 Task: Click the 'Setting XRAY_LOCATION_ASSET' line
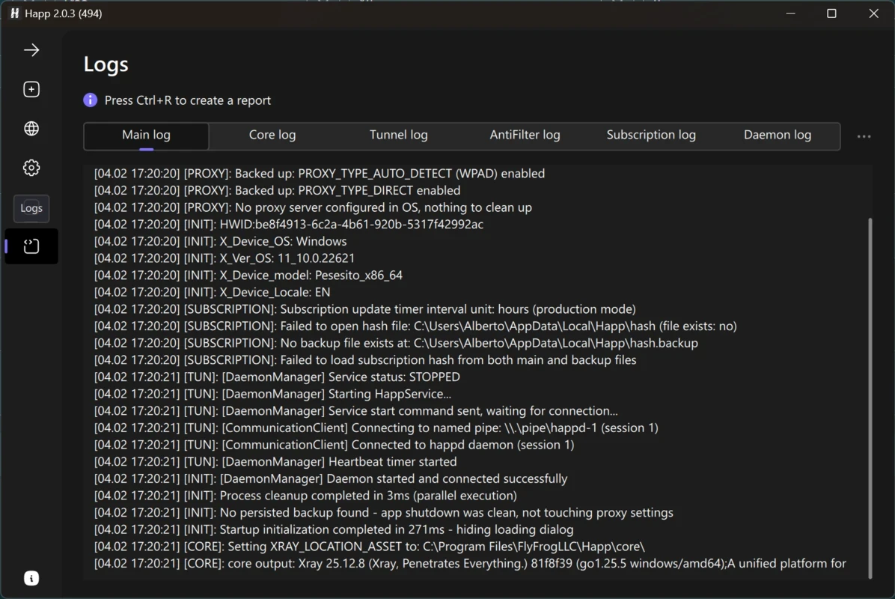click(370, 547)
